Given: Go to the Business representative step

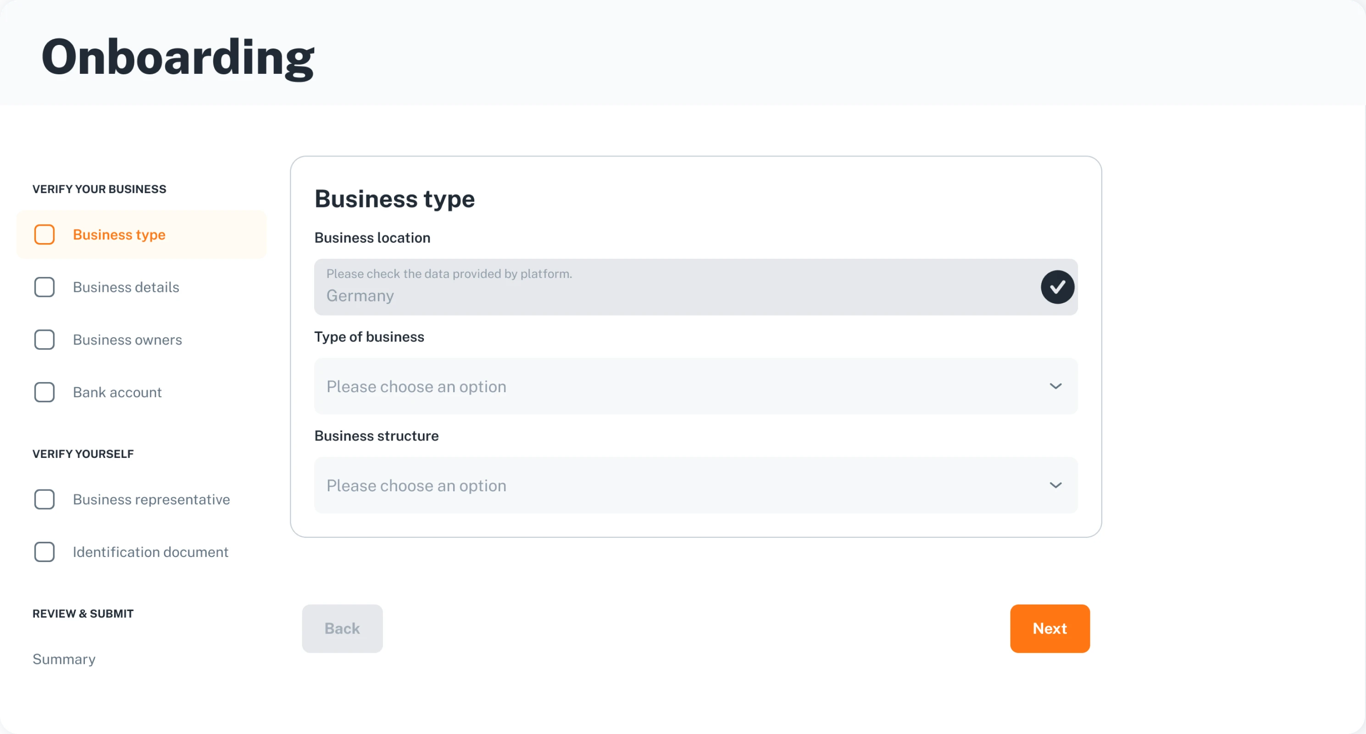Looking at the screenshot, I should (x=151, y=499).
